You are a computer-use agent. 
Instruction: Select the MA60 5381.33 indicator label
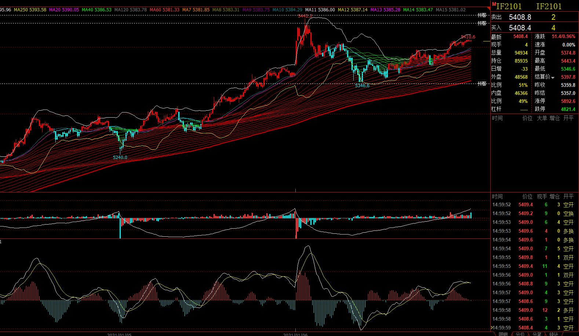tap(164, 10)
